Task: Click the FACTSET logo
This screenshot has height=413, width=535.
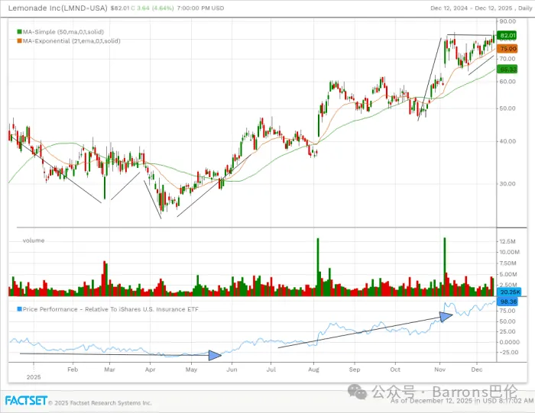Action: click(x=25, y=401)
